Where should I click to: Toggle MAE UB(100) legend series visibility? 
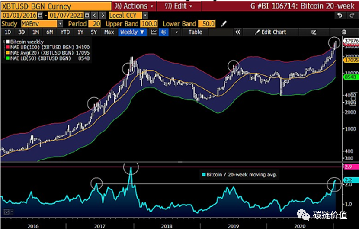(6, 47)
